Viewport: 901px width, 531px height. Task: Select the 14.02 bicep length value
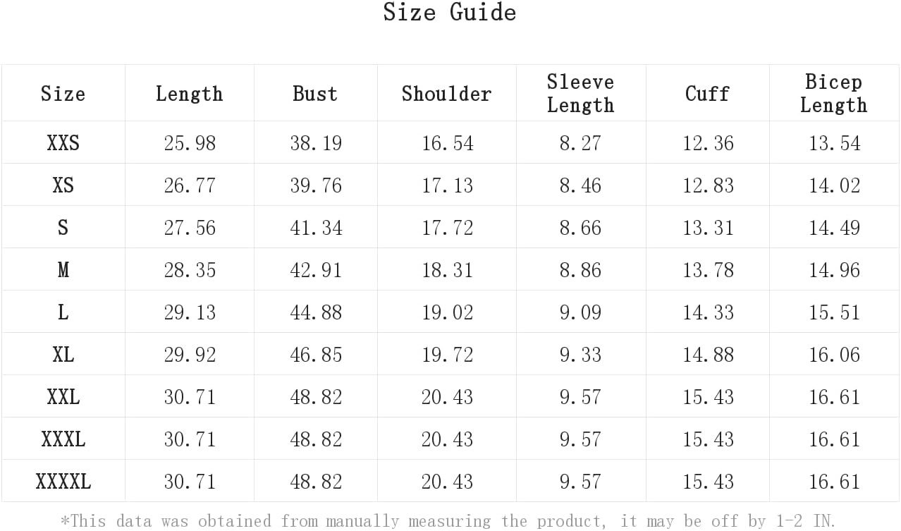coord(834,185)
